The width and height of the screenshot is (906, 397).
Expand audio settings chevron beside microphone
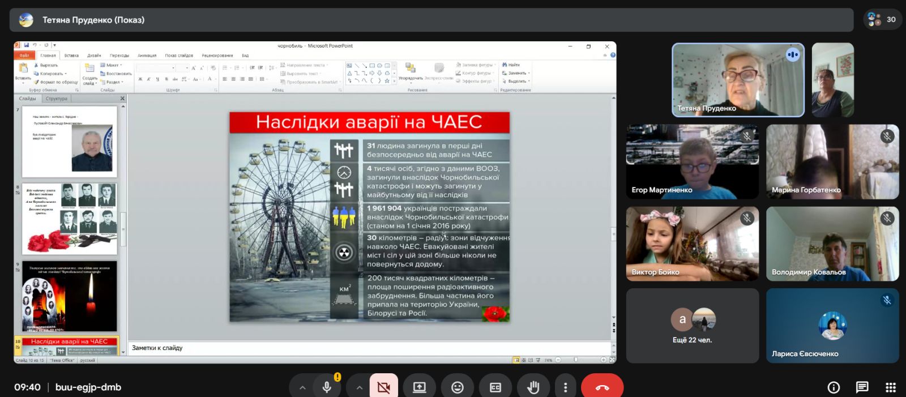click(x=302, y=387)
